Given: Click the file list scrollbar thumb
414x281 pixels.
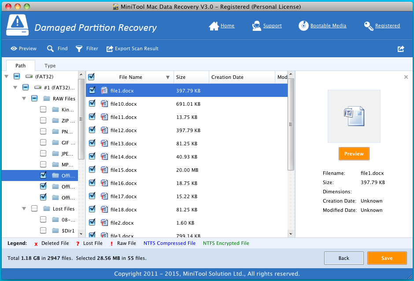Looking at the screenshot, I should point(291,124).
